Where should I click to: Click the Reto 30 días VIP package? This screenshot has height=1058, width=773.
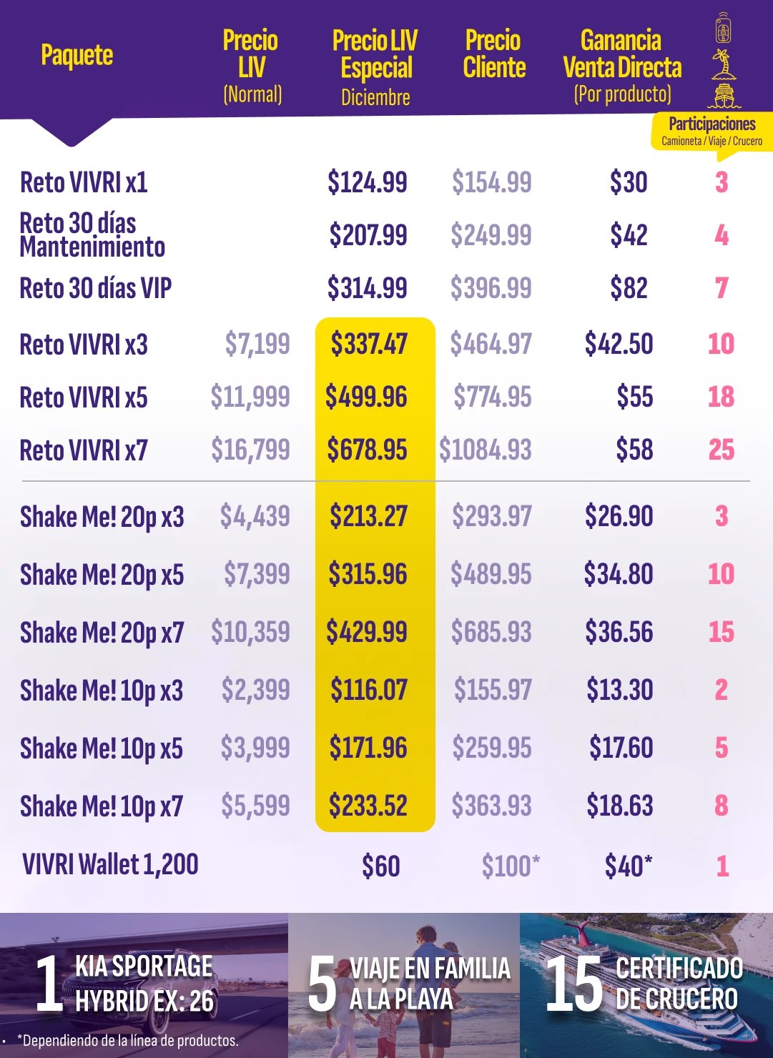tap(96, 288)
